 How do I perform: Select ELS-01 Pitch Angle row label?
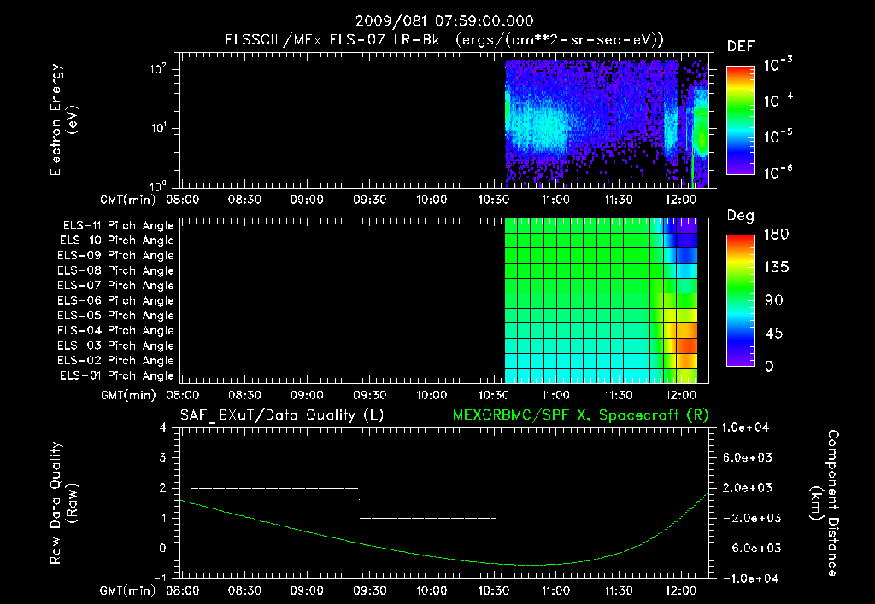point(116,375)
